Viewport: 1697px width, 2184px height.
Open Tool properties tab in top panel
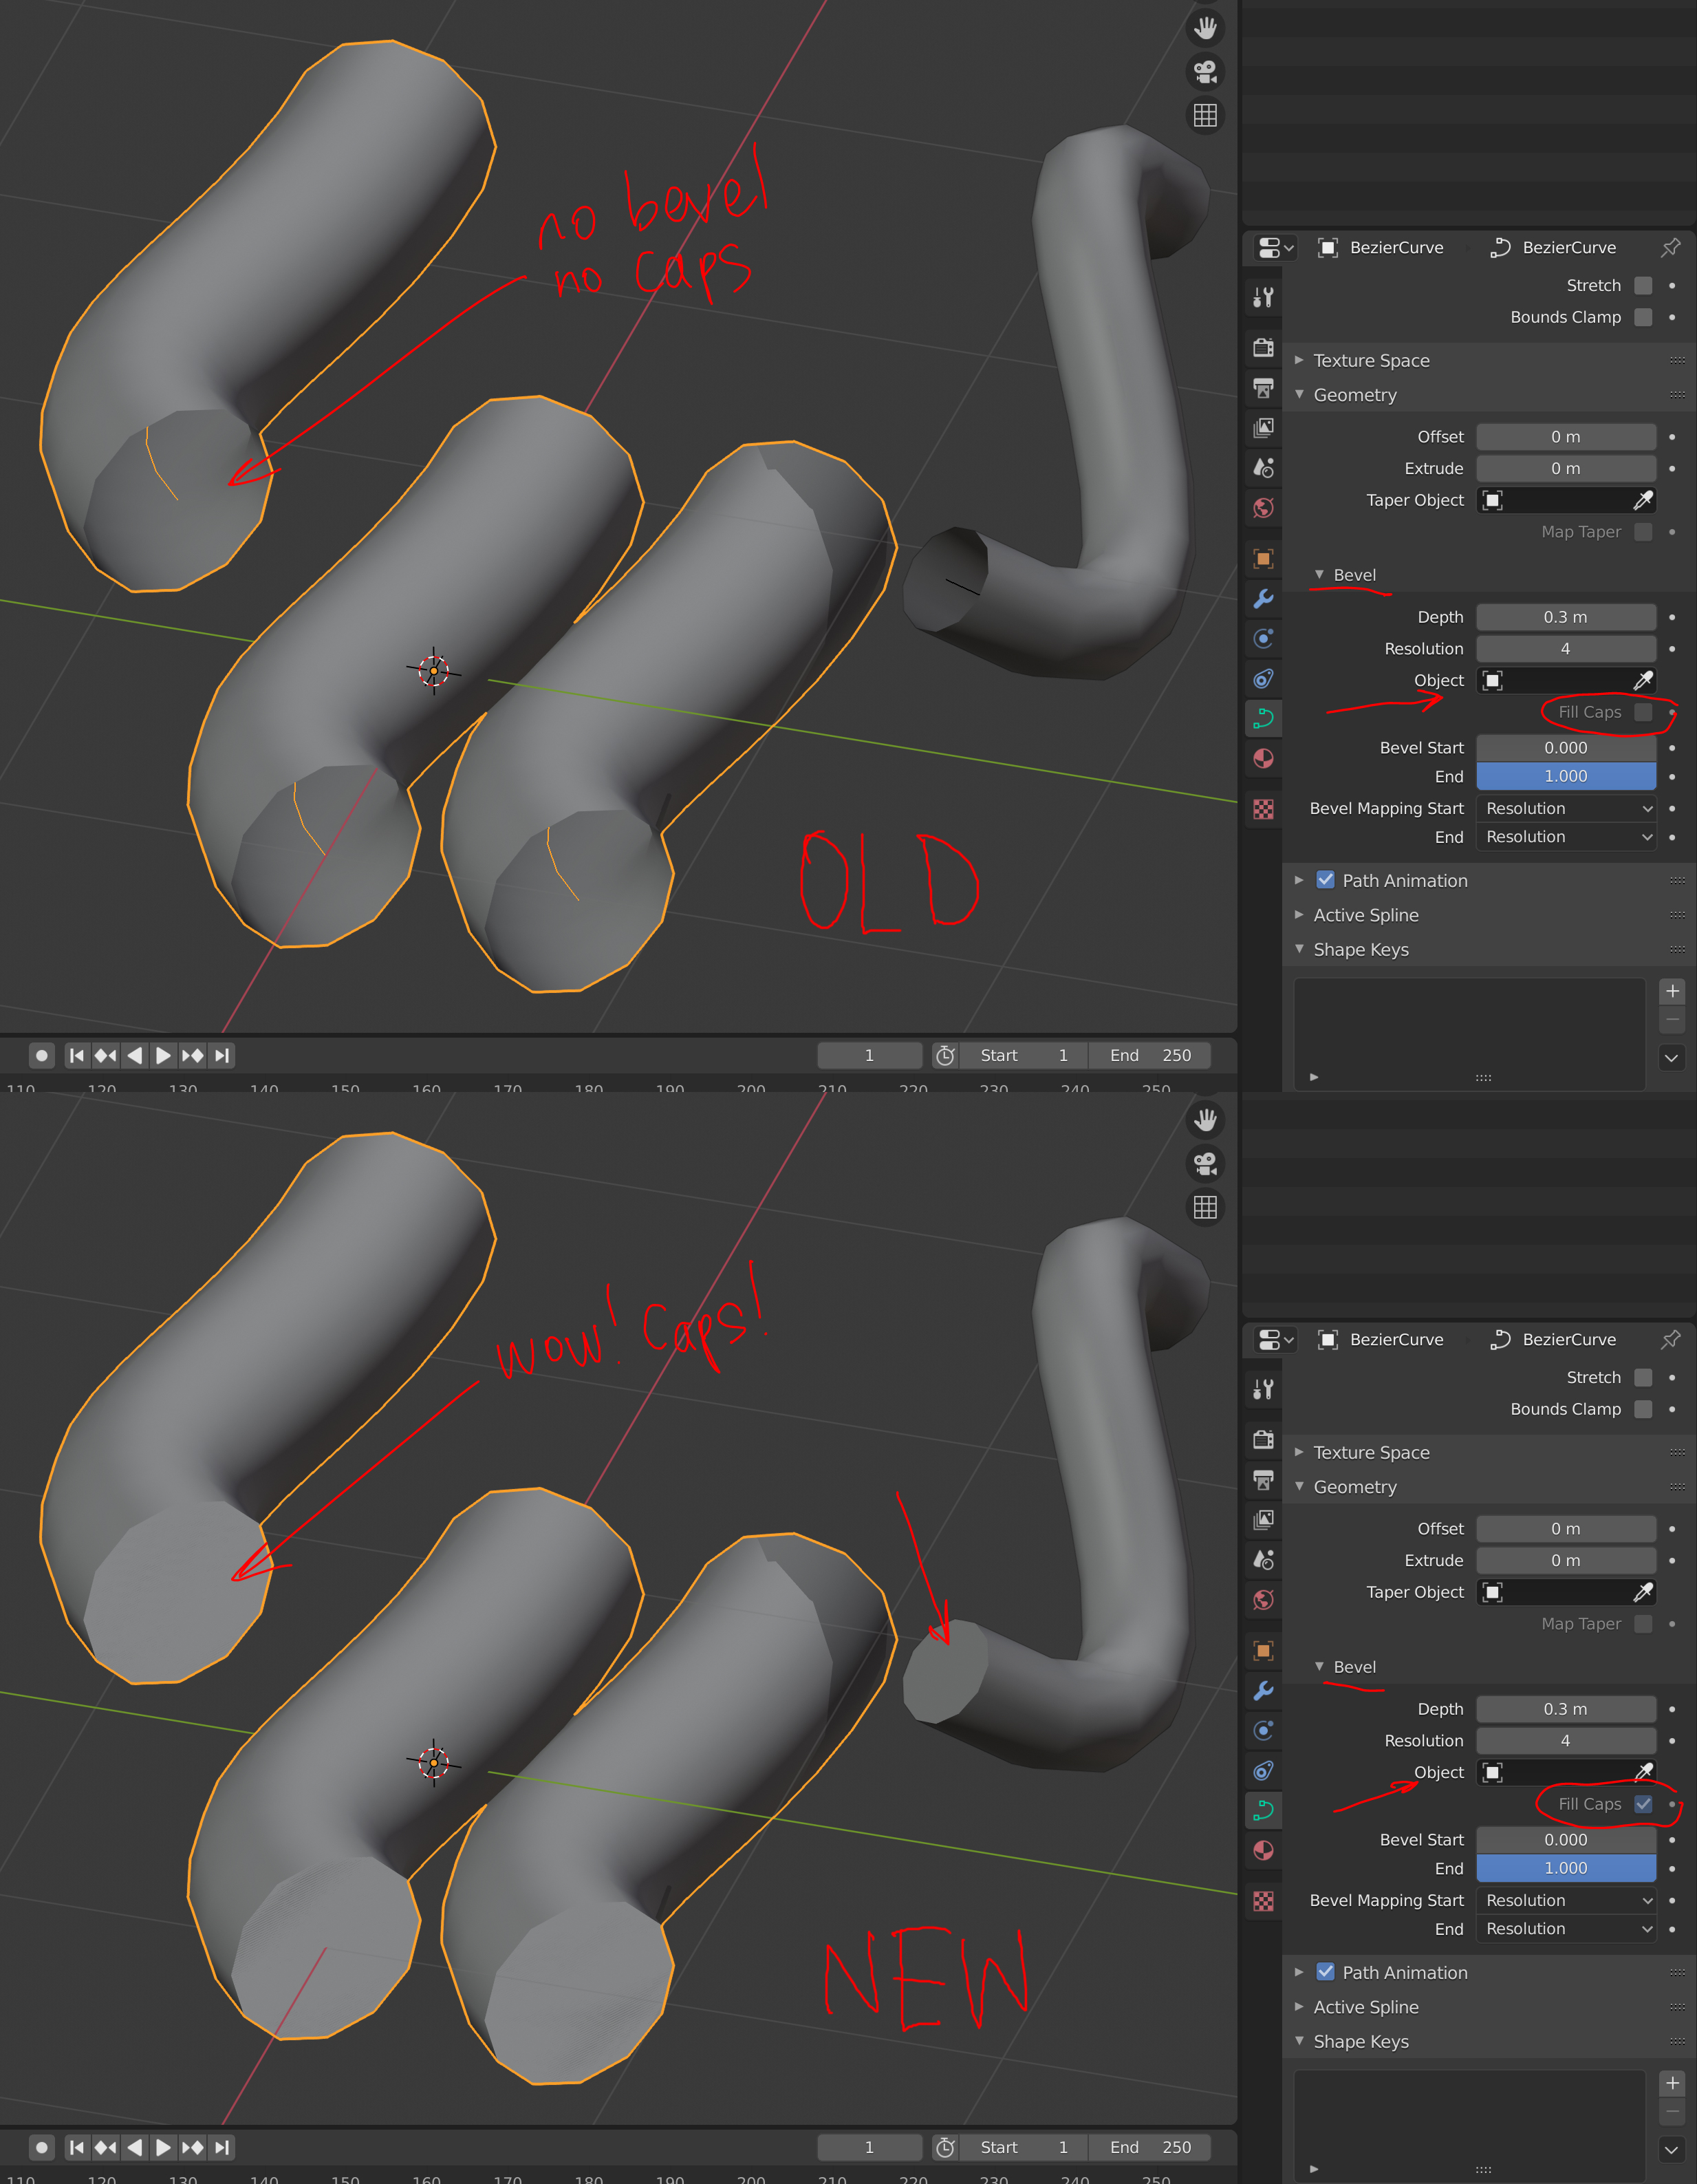point(1263,297)
